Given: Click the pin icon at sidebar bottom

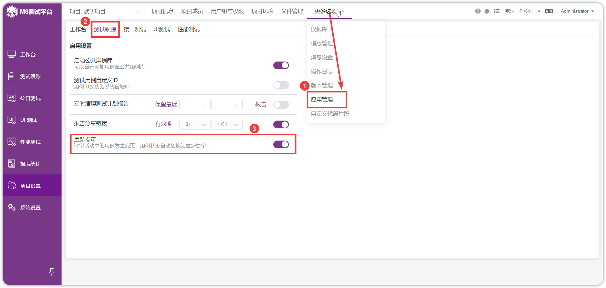Looking at the screenshot, I should pos(52,272).
